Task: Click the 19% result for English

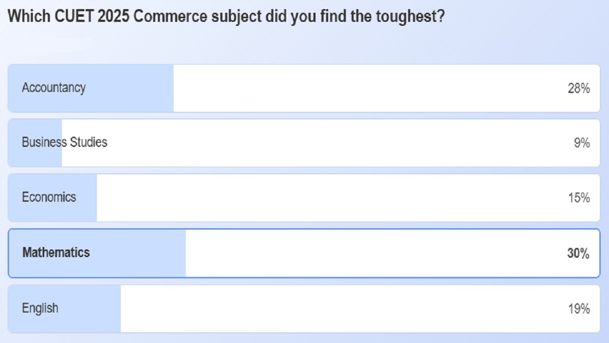Action: 579,308
